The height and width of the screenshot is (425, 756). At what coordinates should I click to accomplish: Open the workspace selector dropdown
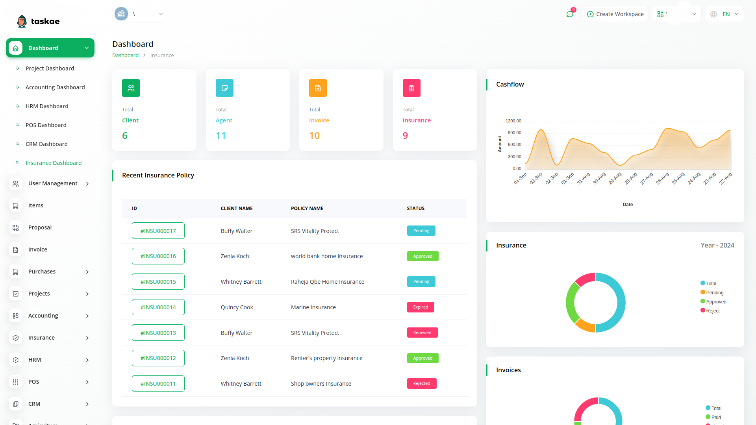click(139, 14)
